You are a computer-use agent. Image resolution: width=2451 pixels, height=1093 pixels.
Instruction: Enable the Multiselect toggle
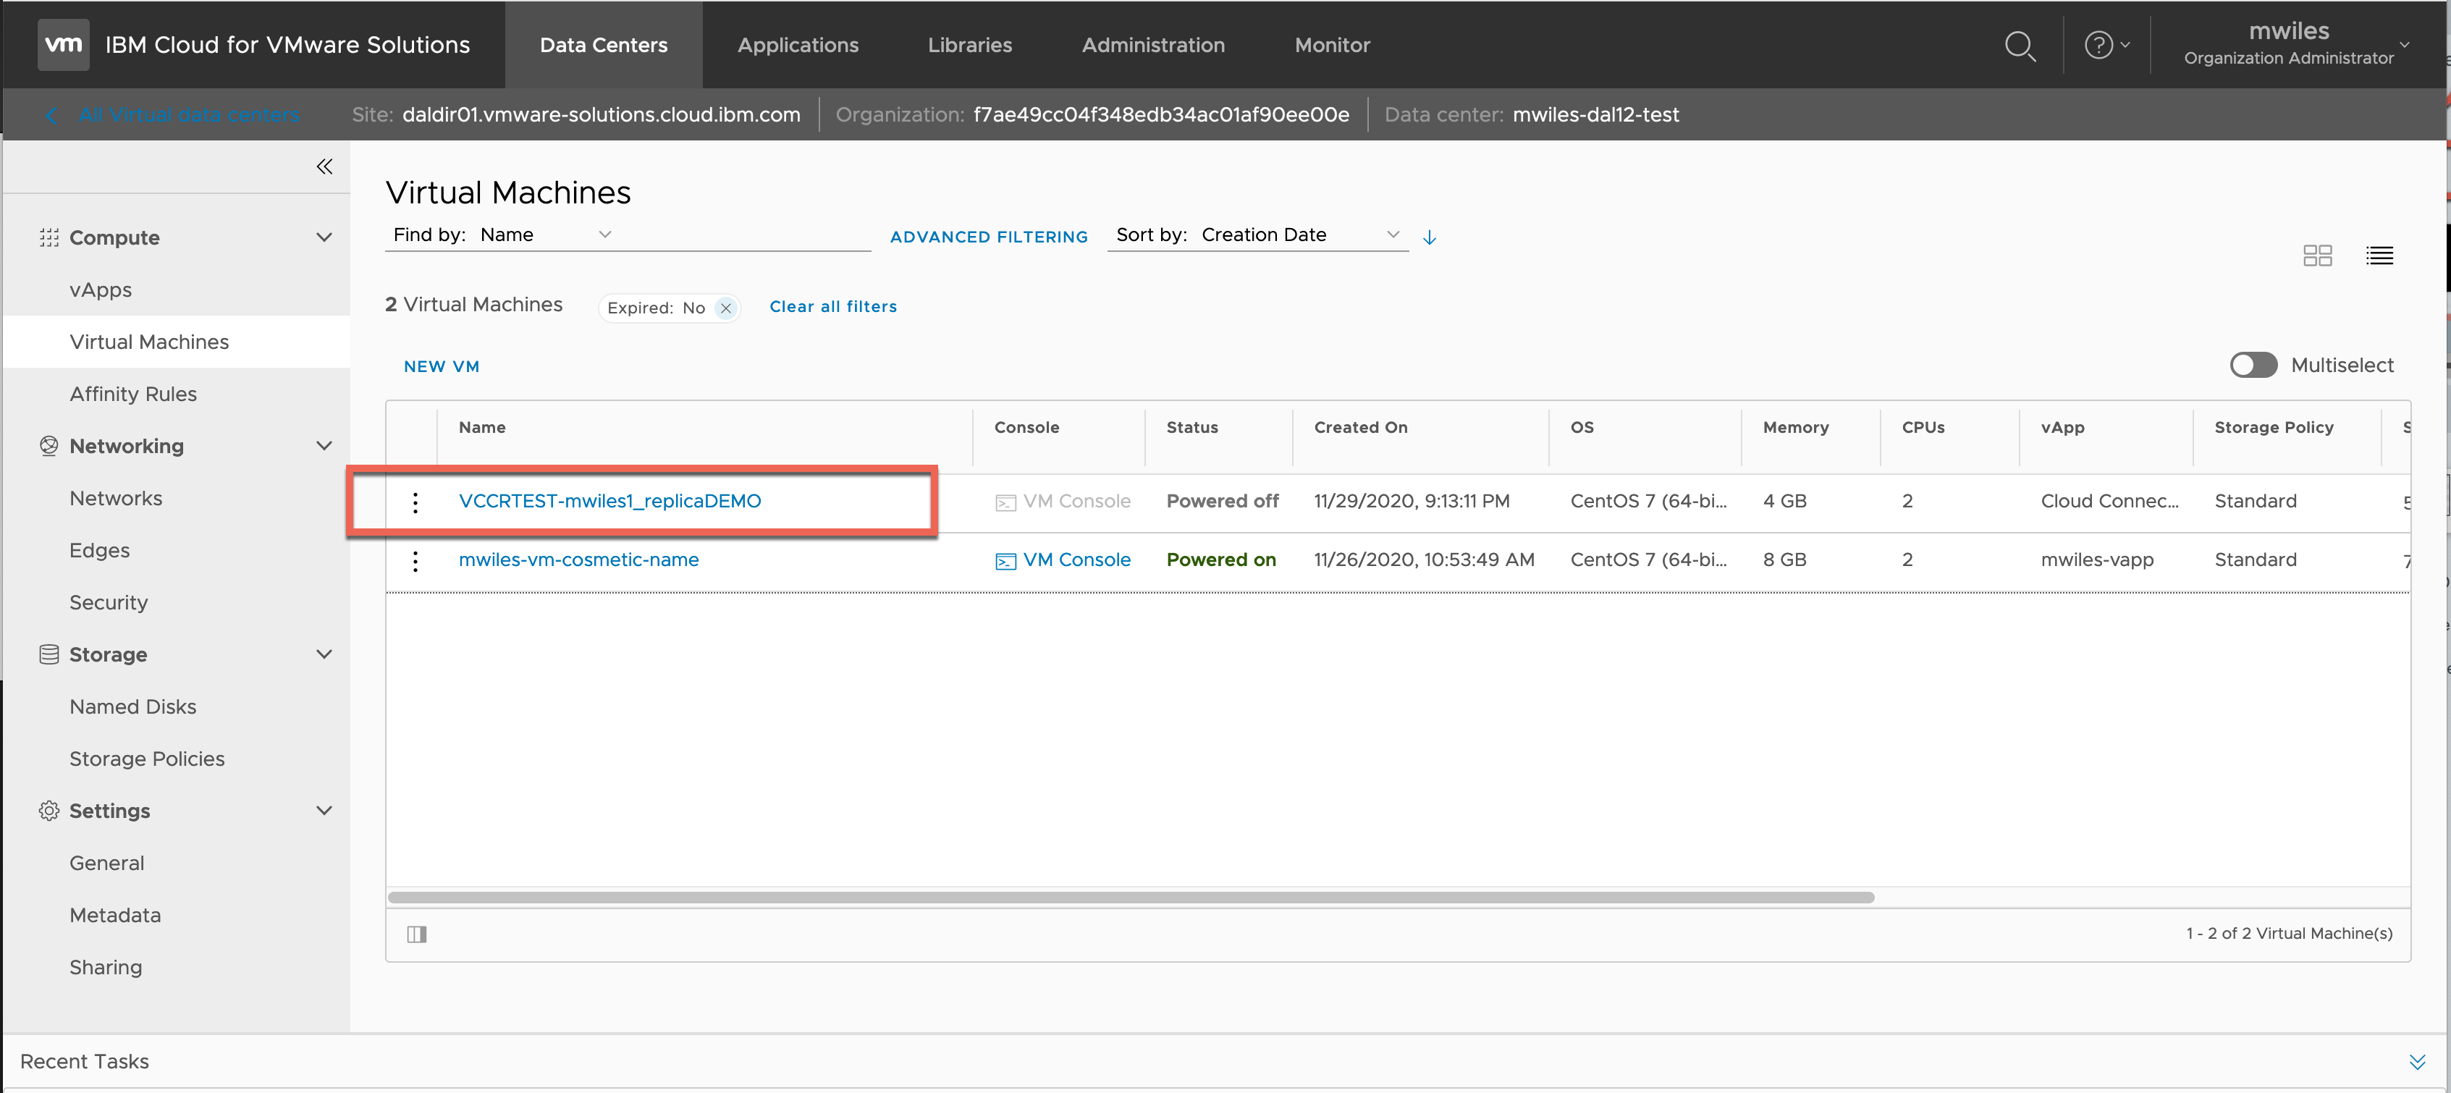[x=2253, y=366]
